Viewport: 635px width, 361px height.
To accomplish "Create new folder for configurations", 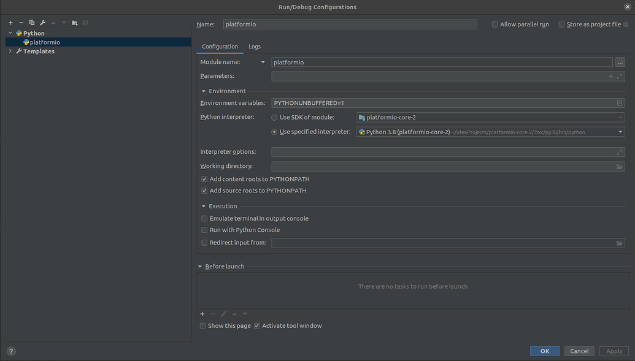I will pyautogui.click(x=74, y=23).
